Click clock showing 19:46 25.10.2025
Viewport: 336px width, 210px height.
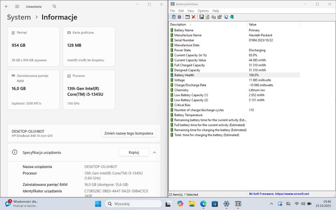pyautogui.click(x=324, y=204)
